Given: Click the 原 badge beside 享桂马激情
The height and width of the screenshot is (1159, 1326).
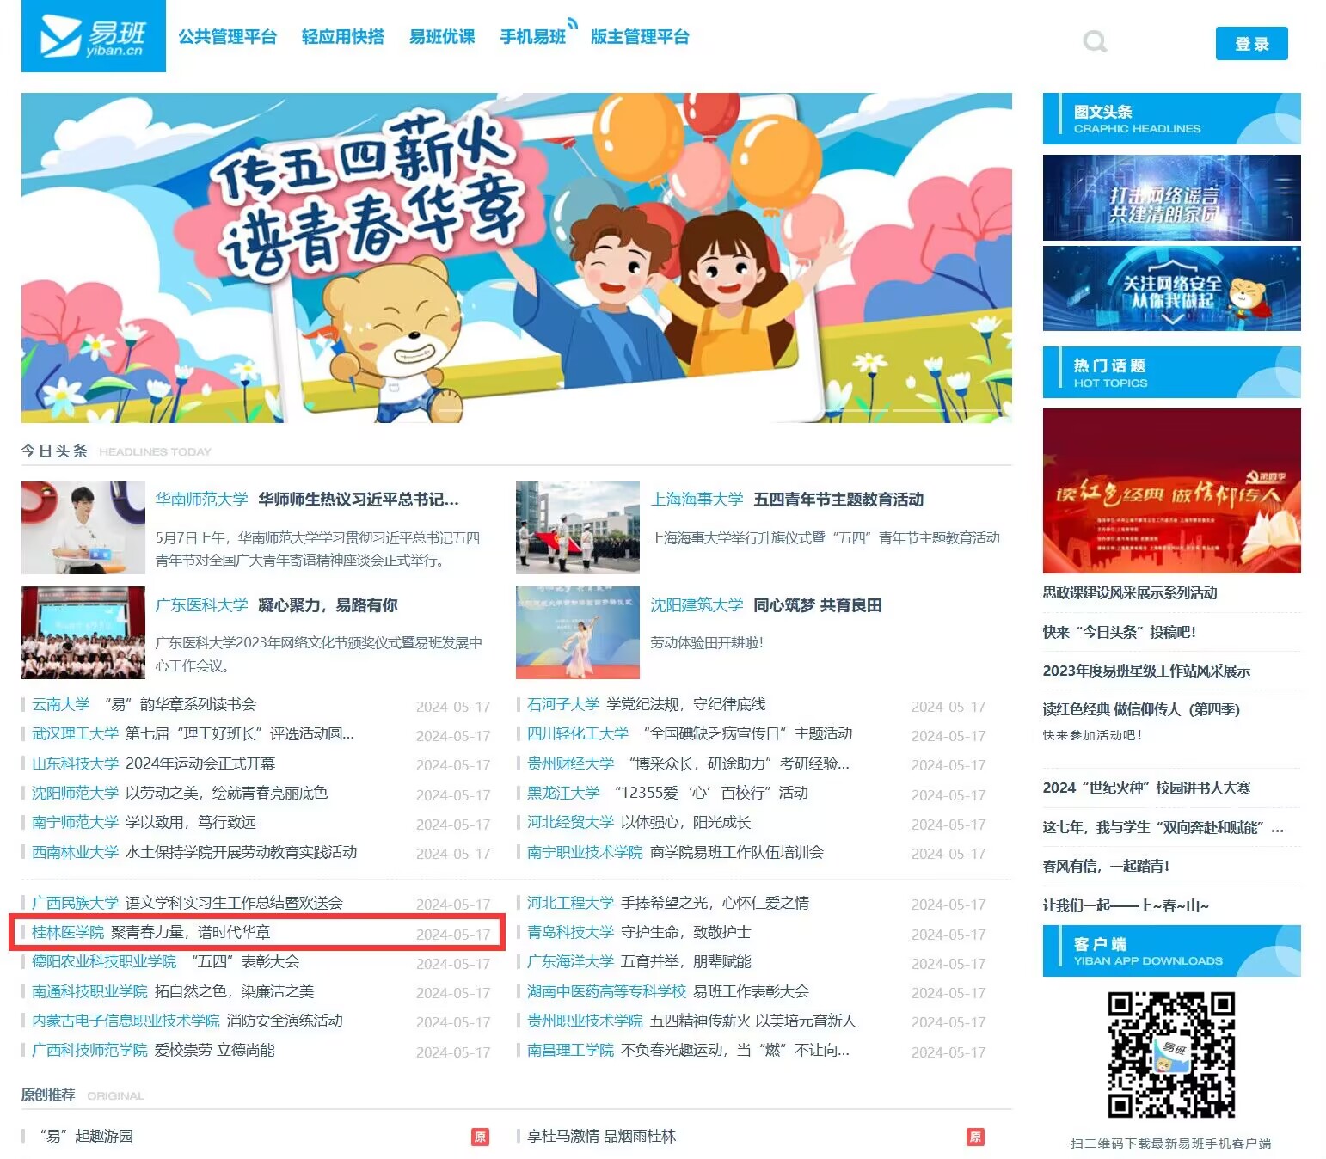Looking at the screenshot, I should pos(975,1137).
